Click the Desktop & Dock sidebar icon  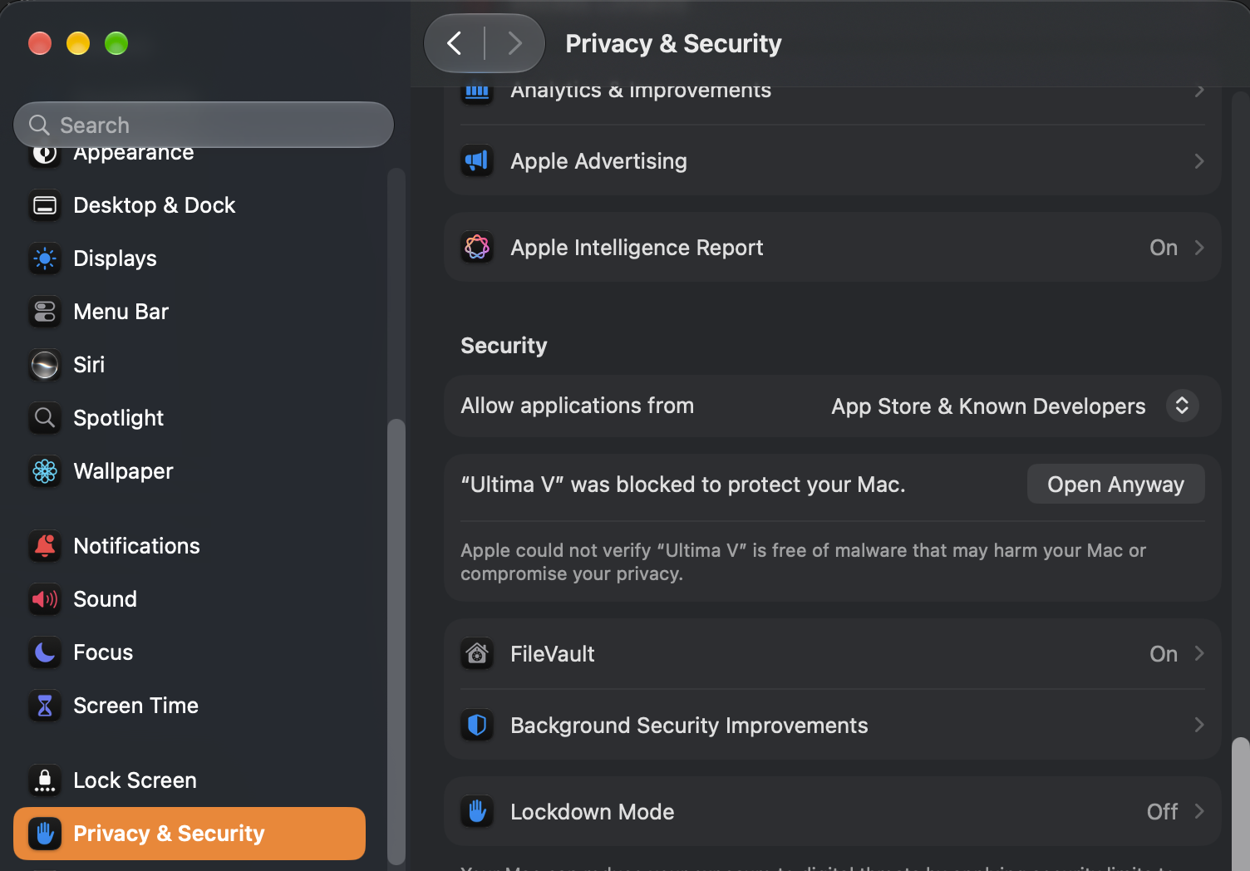(45, 205)
